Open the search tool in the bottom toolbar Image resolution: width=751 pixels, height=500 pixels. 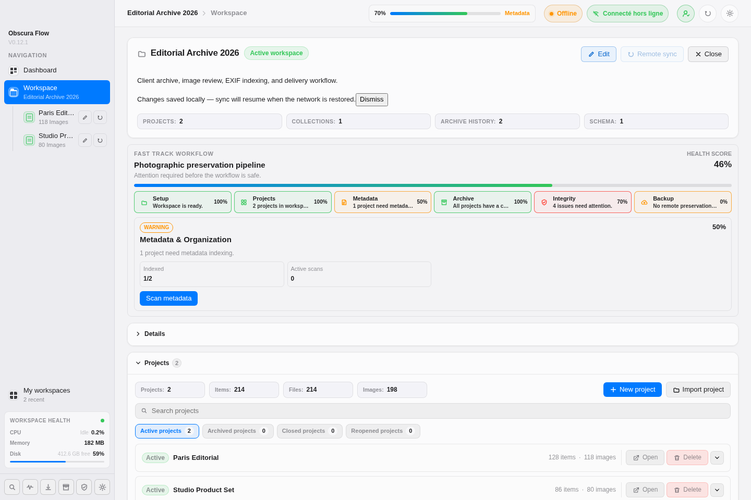click(12, 487)
